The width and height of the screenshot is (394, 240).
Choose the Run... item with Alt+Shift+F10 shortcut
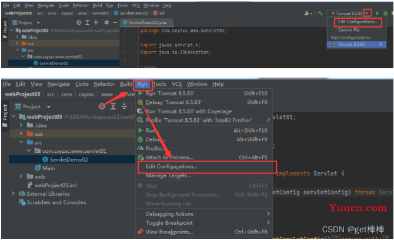[204, 131]
